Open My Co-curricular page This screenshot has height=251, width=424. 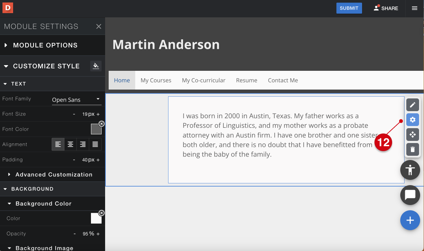click(204, 80)
